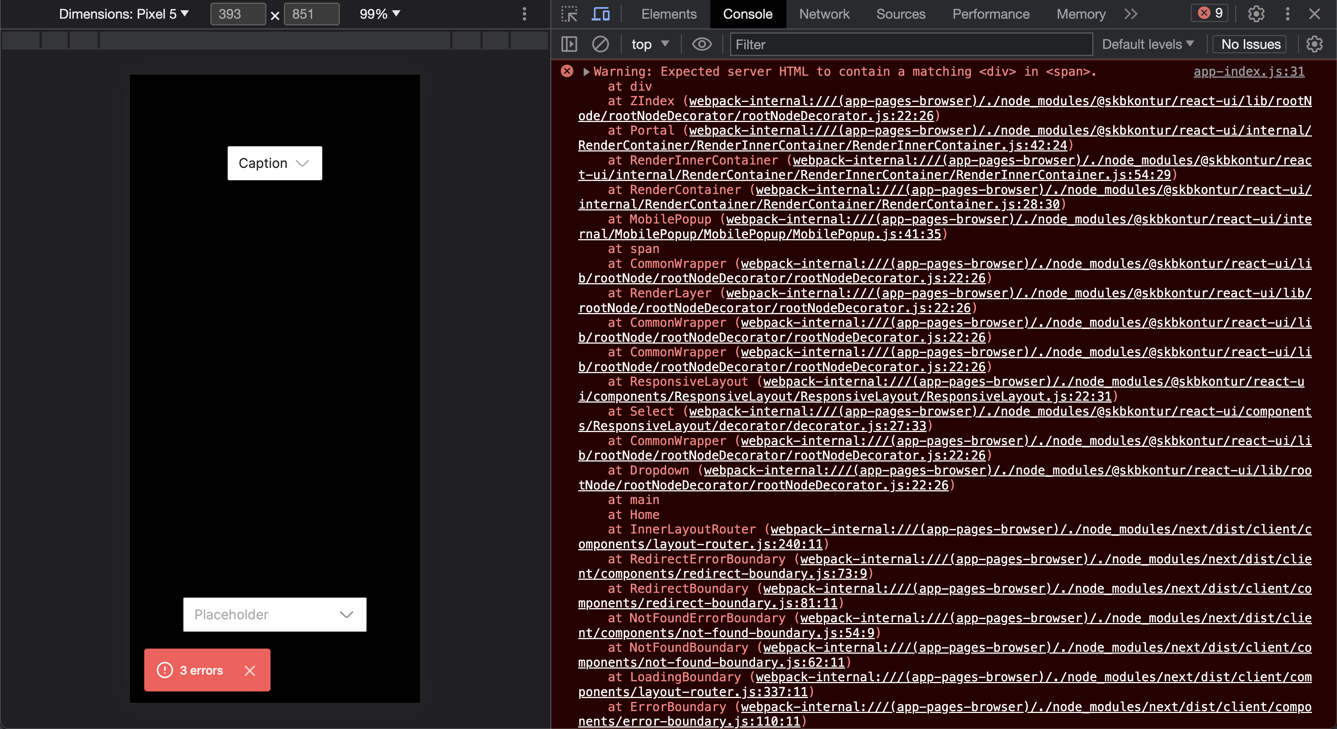Create live expression with eye icon
The width and height of the screenshot is (1337, 729).
pyautogui.click(x=702, y=45)
